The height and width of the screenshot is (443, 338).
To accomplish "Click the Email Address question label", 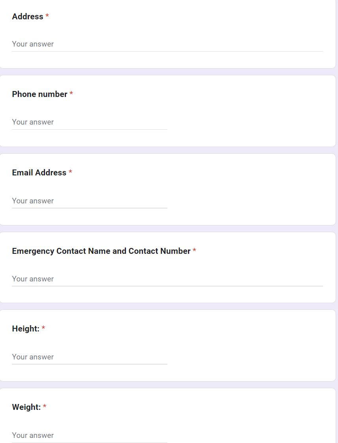I will point(39,173).
